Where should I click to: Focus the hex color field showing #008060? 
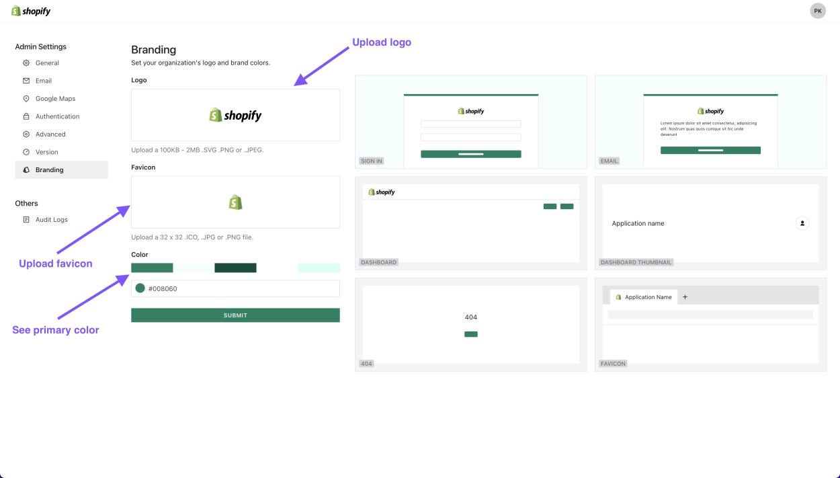(235, 288)
